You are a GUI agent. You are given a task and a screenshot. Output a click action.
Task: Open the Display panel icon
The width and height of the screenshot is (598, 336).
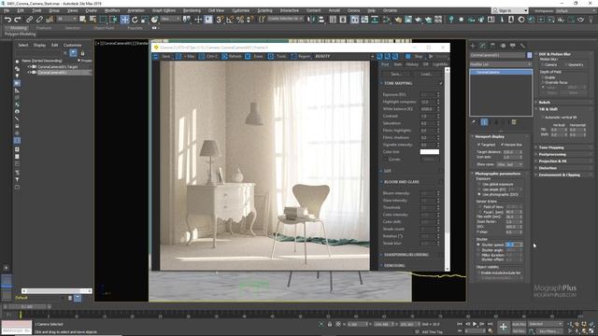pos(513,46)
